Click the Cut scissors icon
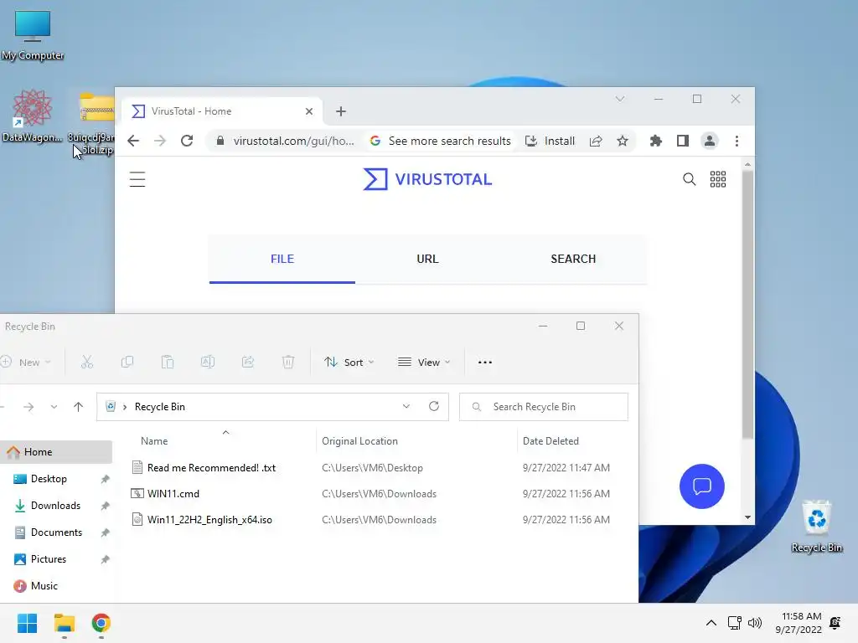Image resolution: width=858 pixels, height=643 pixels. (87, 362)
